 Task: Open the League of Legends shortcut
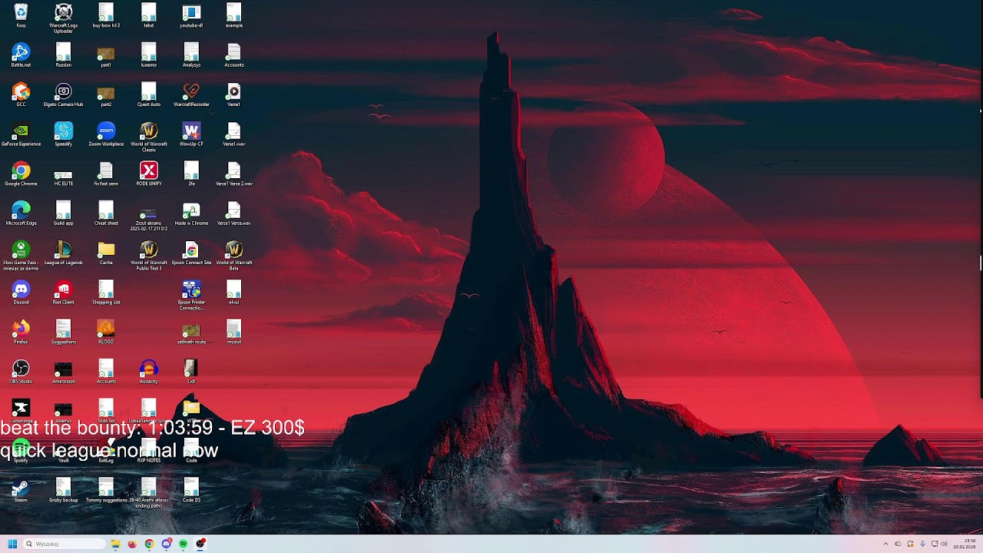tap(64, 253)
